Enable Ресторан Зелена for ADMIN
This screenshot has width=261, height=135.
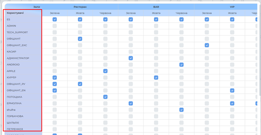pyautogui.click(x=54, y=26)
